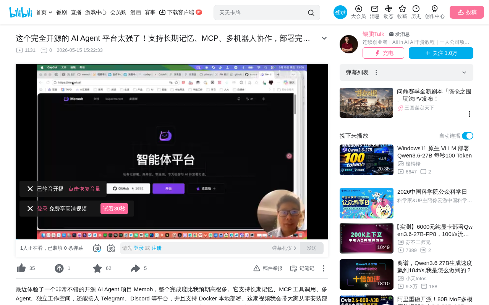The height and width of the screenshot is (305, 489).
Task: Open 赛事 menu item
Action: pos(150,12)
